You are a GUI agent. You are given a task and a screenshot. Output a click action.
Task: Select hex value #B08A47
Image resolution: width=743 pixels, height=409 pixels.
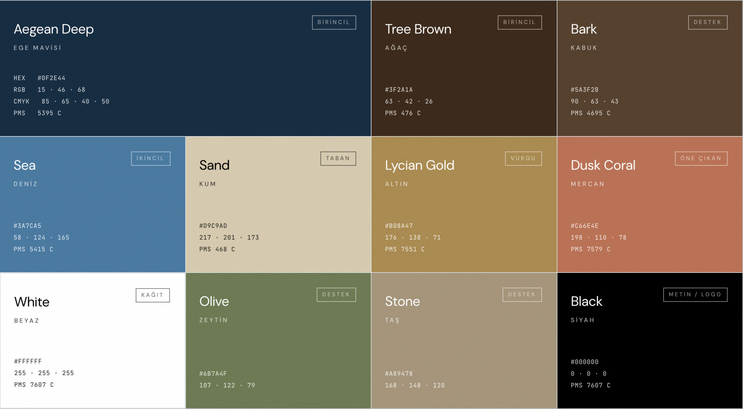click(399, 226)
